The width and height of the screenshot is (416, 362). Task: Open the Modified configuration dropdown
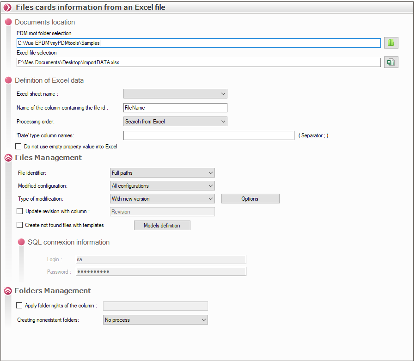point(162,186)
